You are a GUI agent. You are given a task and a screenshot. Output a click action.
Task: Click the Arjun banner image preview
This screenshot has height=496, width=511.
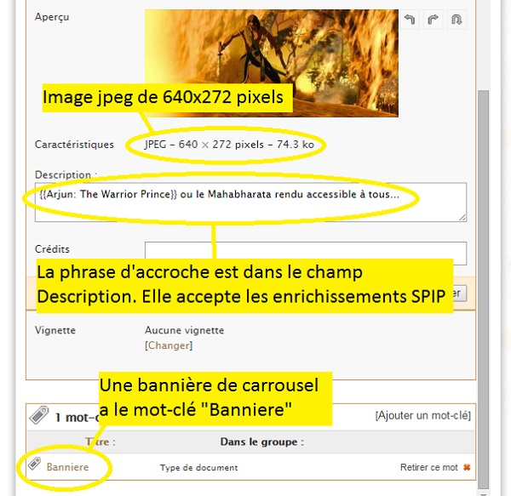272,63
